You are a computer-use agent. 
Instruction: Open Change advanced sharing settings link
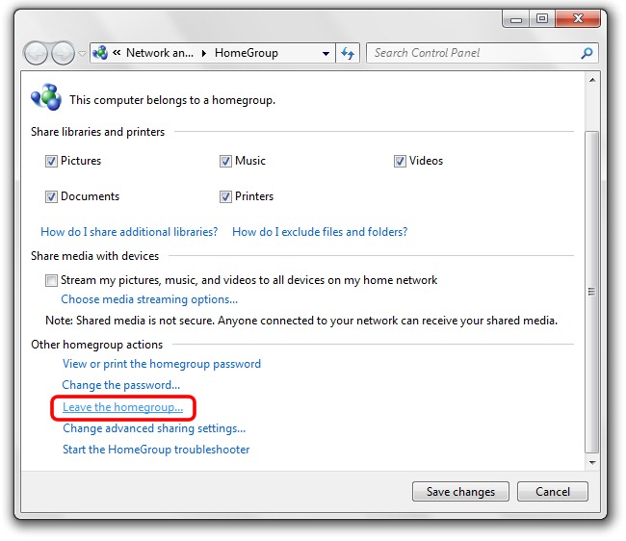(154, 428)
